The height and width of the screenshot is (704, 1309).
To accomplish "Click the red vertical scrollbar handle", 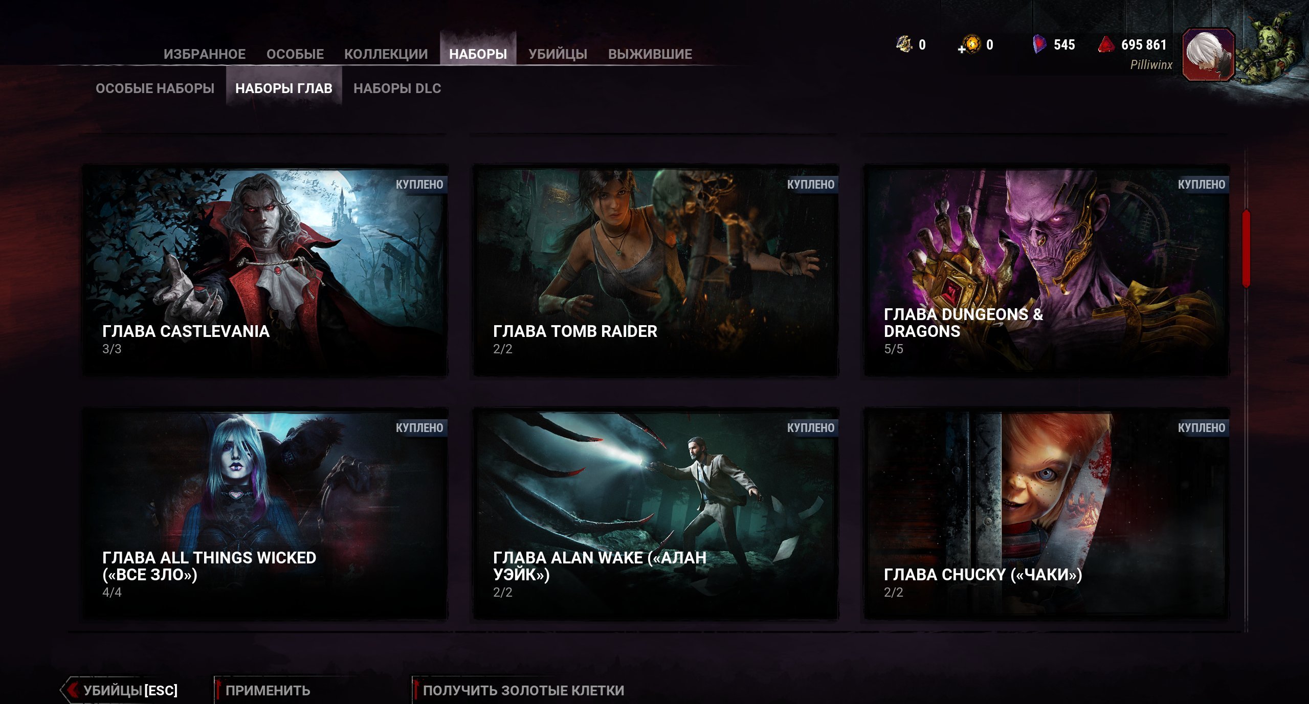I will [x=1246, y=248].
